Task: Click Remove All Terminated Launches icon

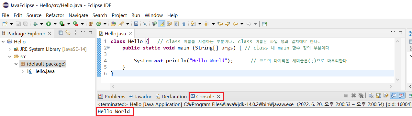Action: 361,96
